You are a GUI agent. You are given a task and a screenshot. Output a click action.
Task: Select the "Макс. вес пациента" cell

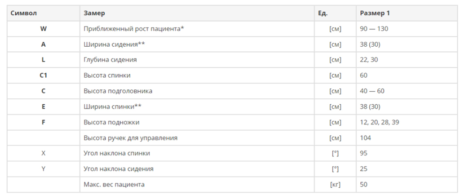(x=114, y=185)
